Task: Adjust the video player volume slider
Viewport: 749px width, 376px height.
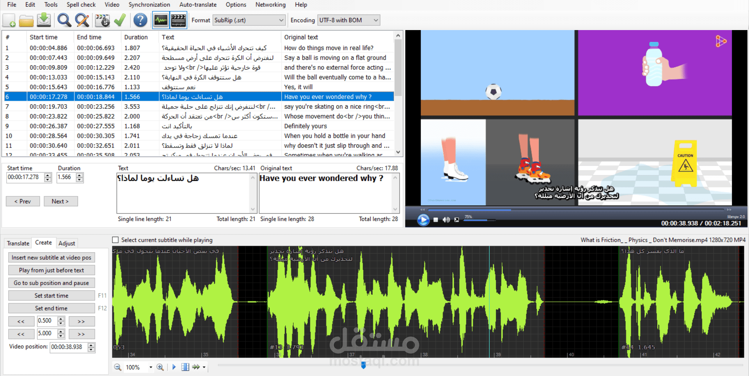Action: click(479, 220)
